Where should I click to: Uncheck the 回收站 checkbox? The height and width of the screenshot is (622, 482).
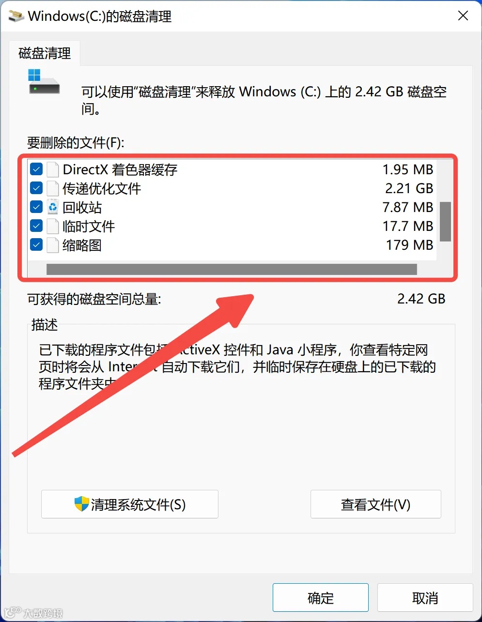[x=36, y=207]
